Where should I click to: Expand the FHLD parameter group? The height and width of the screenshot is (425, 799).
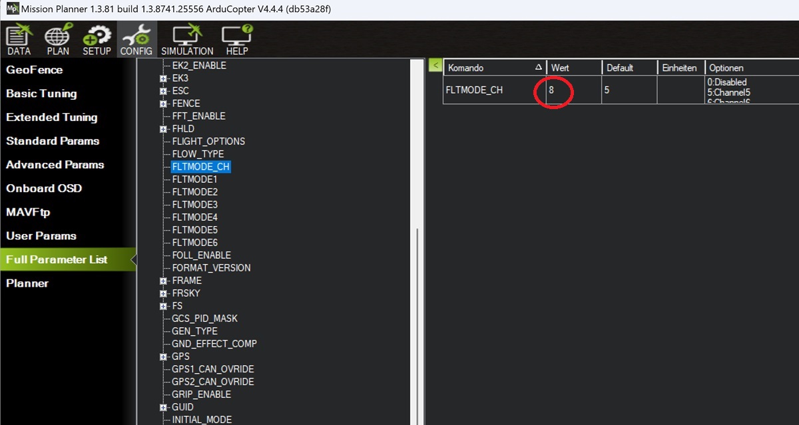163,129
